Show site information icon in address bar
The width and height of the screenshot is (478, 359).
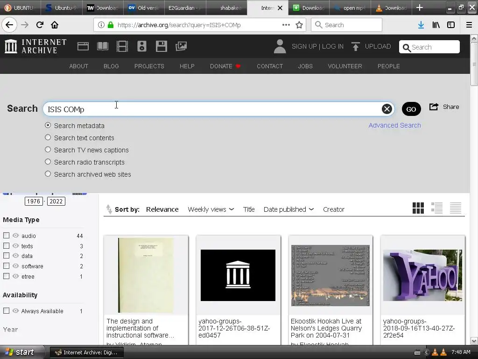[101, 25]
